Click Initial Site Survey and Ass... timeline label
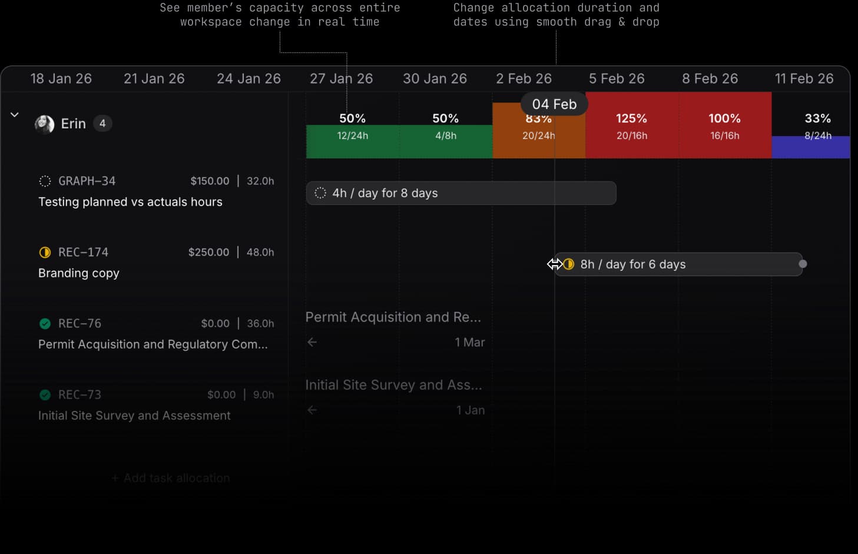This screenshot has height=554, width=858. [393, 385]
